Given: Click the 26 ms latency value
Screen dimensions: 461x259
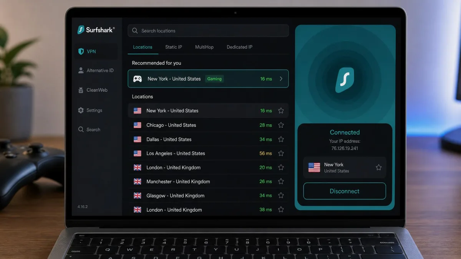Looking at the screenshot, I should coord(265,181).
